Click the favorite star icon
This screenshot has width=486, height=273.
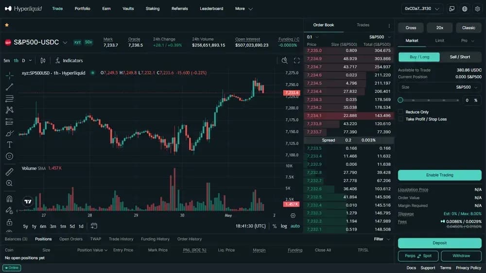7,25
